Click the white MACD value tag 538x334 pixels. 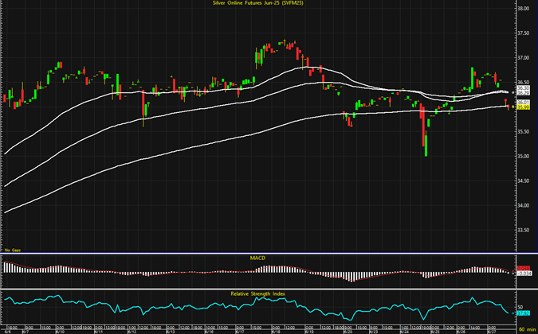click(x=523, y=273)
